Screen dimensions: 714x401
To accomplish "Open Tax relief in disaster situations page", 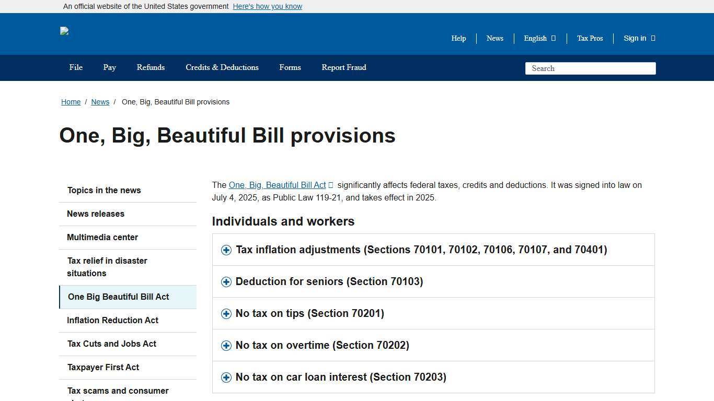I will coord(107,267).
